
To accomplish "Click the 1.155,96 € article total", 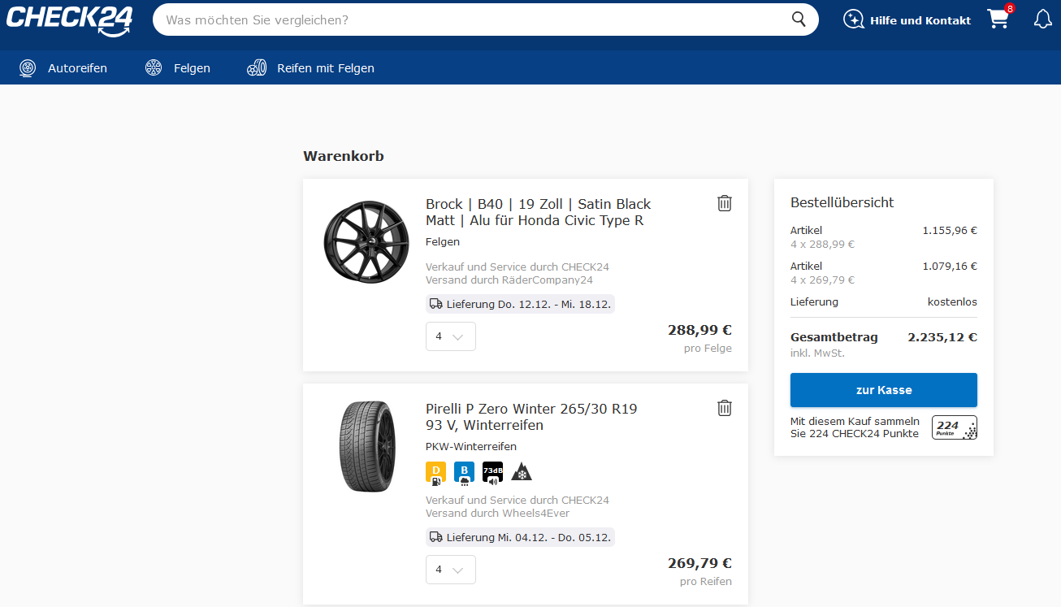I will [950, 231].
